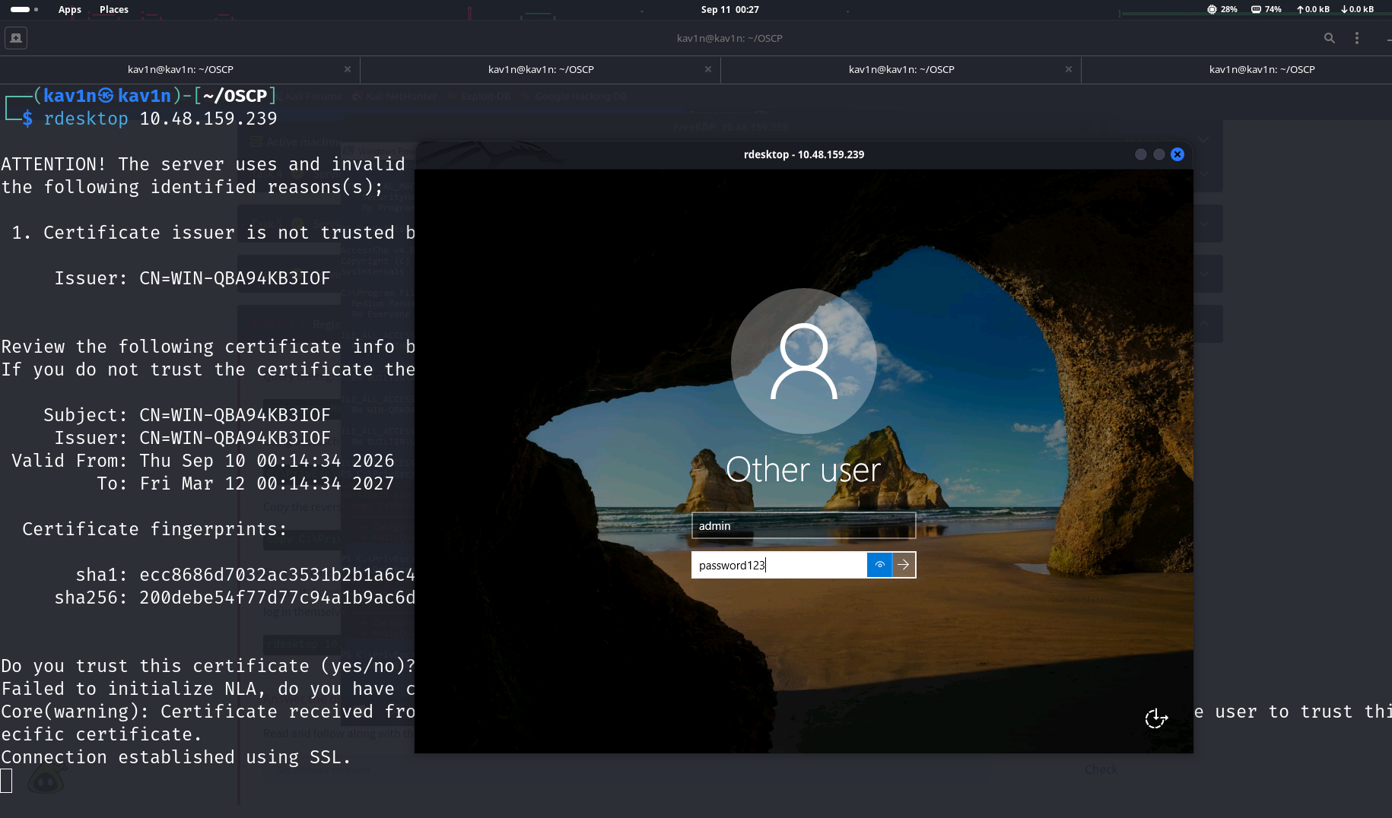The image size is (1392, 818).
Task: Maximize the rdesktop window
Action: 1159,154
